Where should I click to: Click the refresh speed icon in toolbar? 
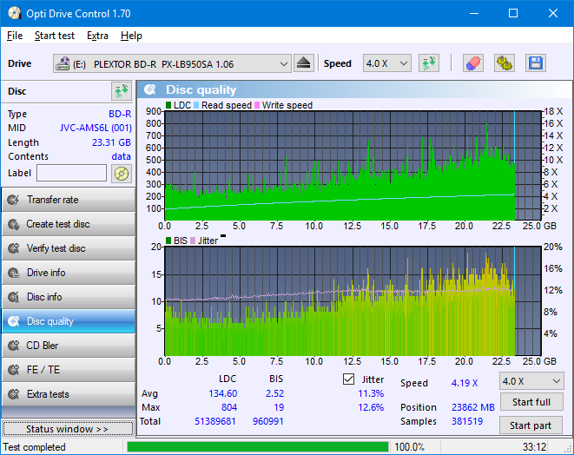[428, 63]
